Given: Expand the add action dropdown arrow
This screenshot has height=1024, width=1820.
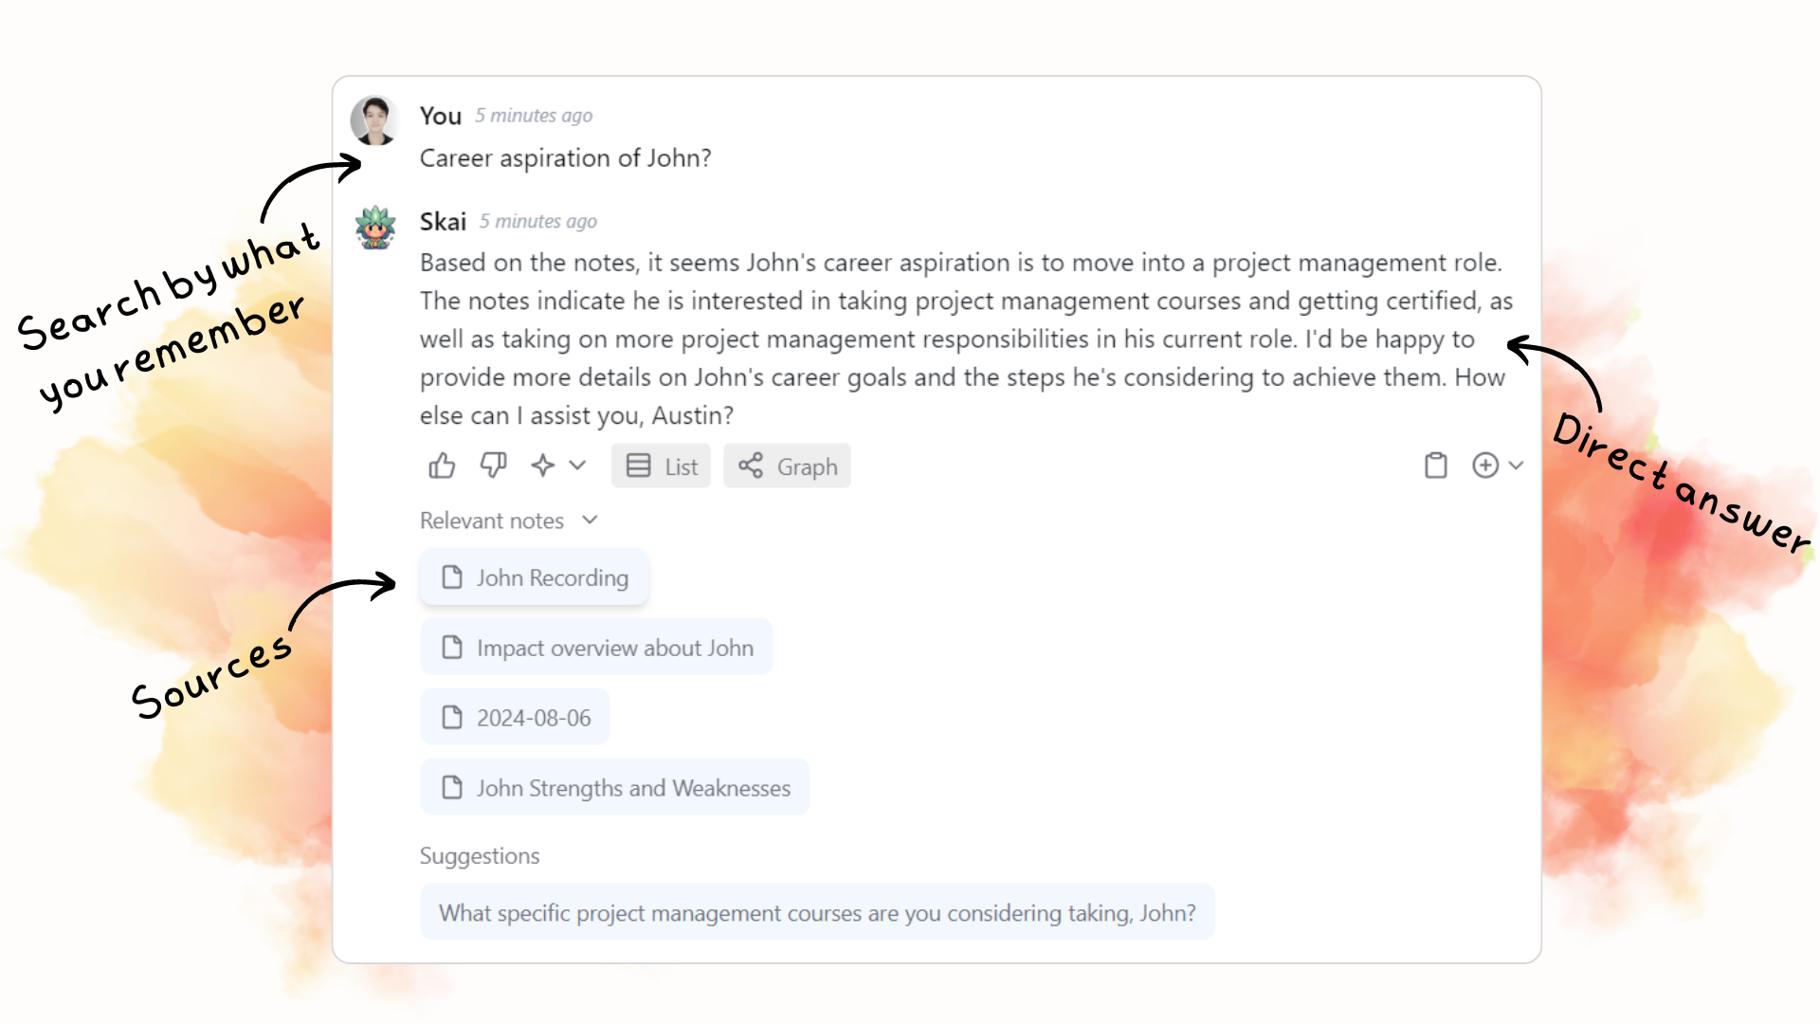Looking at the screenshot, I should (x=1515, y=466).
